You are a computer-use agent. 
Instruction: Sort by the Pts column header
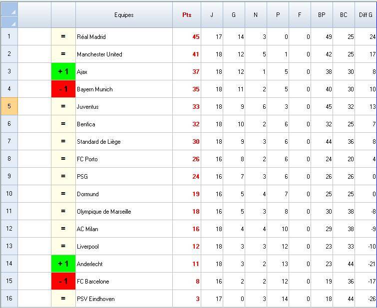(x=187, y=15)
